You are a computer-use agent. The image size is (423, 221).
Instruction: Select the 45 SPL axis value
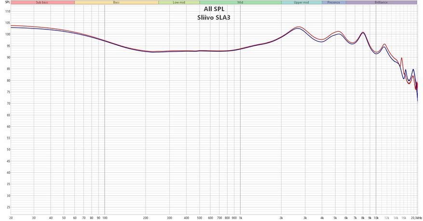pos(8,161)
